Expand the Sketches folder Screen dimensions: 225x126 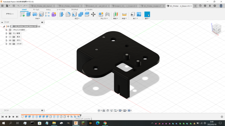coord(7,44)
